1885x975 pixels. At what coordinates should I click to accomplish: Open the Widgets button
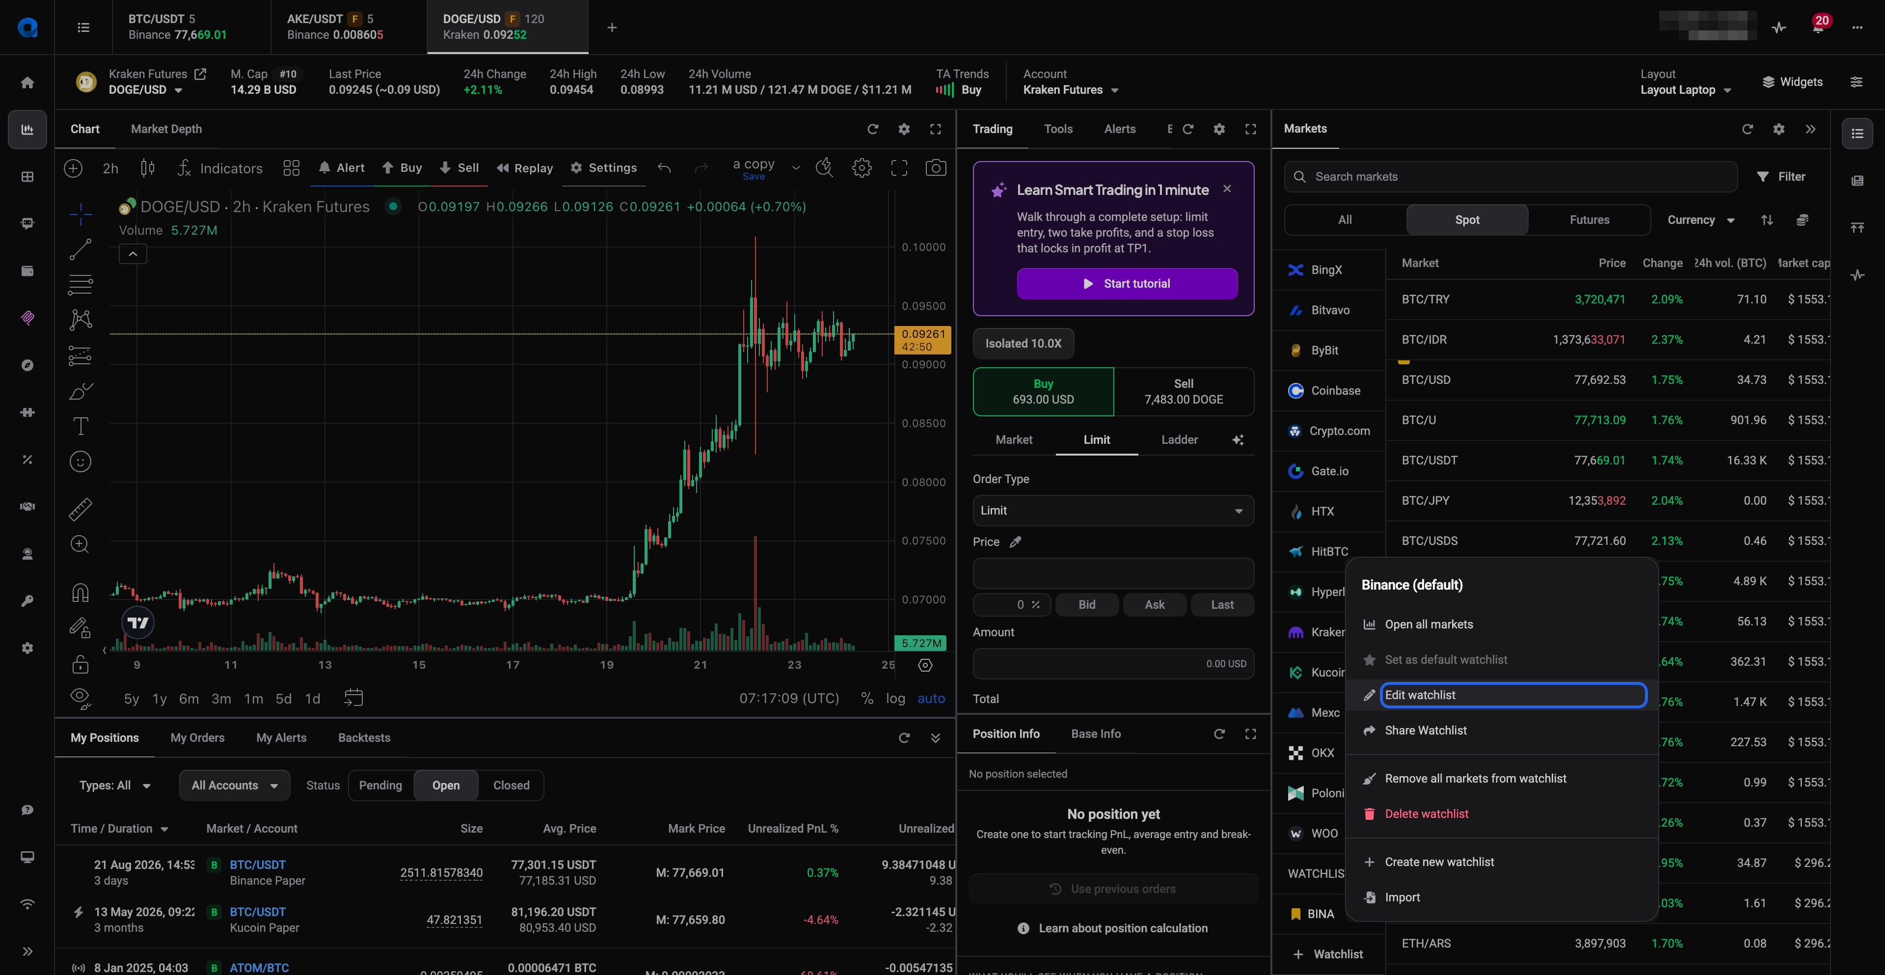tap(1792, 82)
